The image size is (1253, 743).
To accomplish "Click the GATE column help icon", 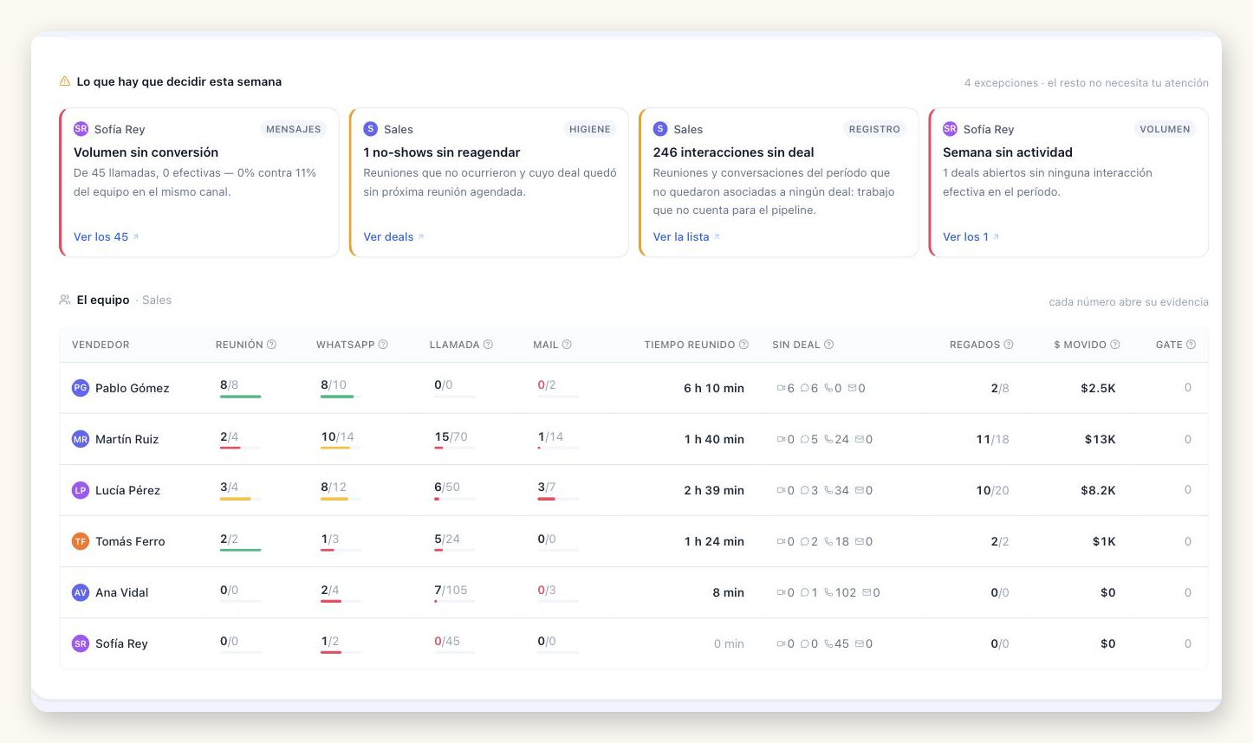I will (x=1191, y=345).
